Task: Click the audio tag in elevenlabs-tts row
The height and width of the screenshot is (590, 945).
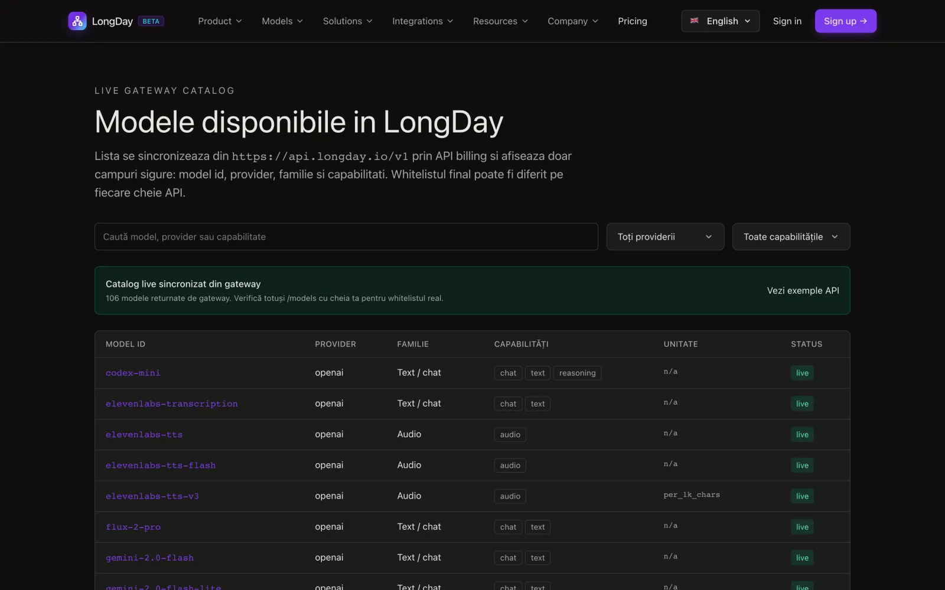Action: pyautogui.click(x=510, y=435)
